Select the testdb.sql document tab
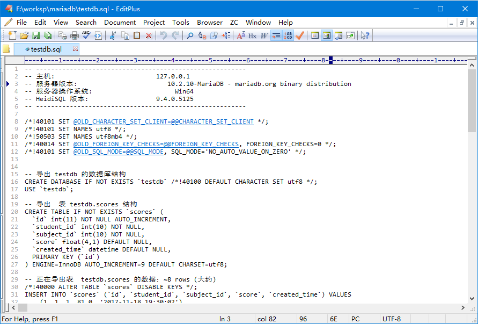Screen dimensions: 478x324 pos(46,49)
